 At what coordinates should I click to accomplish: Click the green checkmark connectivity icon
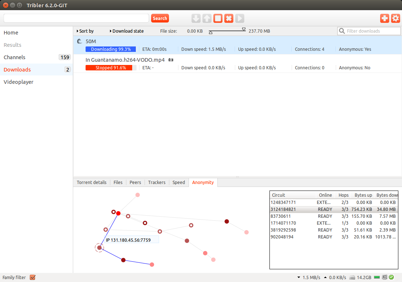coord(391,277)
